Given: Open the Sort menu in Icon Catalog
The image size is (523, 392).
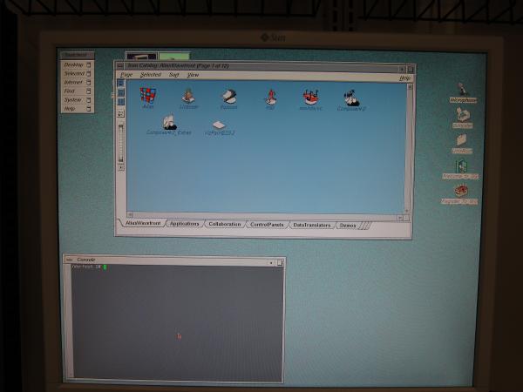Looking at the screenshot, I should tap(173, 75).
